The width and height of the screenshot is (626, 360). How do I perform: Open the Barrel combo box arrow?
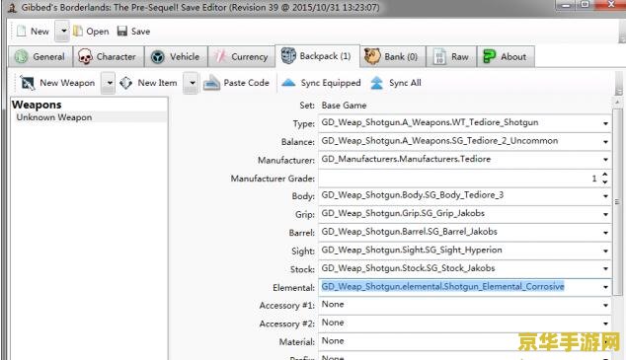point(605,233)
